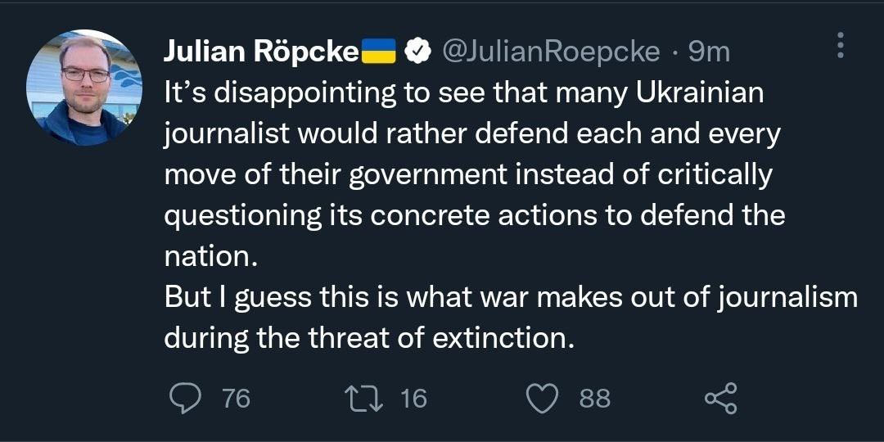
Task: Open the share icon options
Action: 721,399
